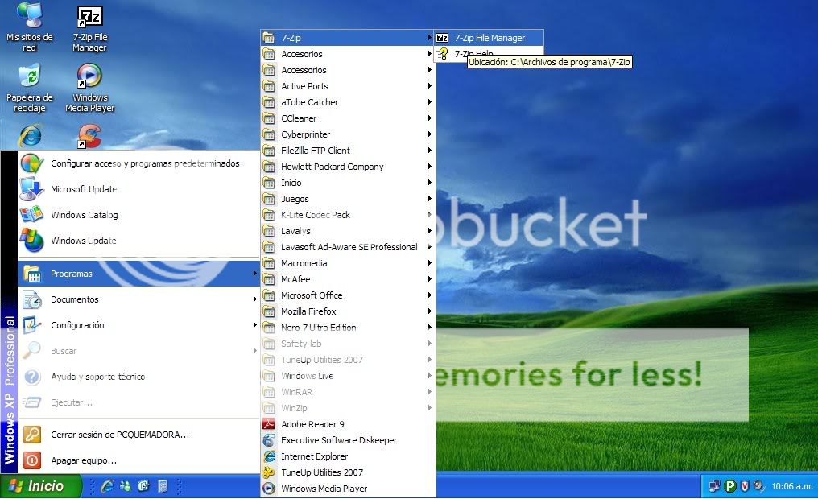Image resolution: width=818 pixels, height=499 pixels.
Task: Open the Mis sitios de red desktop icon
Action: tap(29, 27)
